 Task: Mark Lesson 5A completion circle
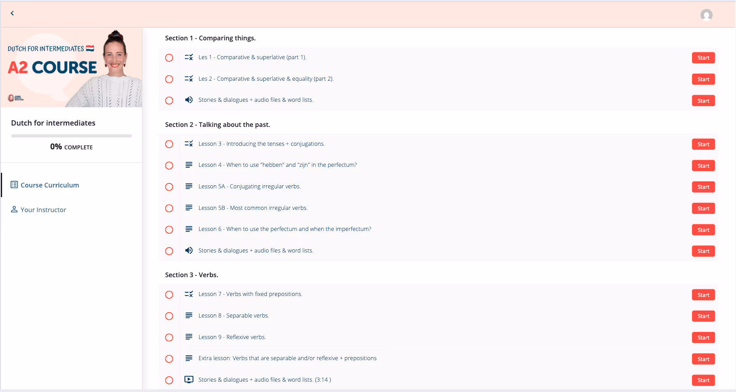click(x=169, y=187)
